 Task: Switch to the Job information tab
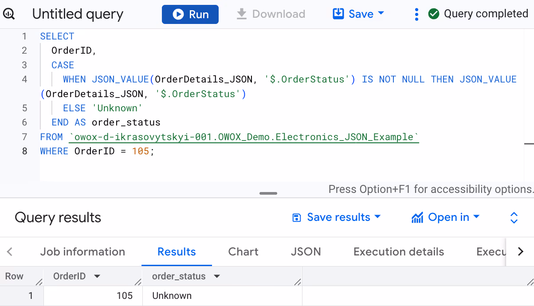pyautogui.click(x=82, y=252)
